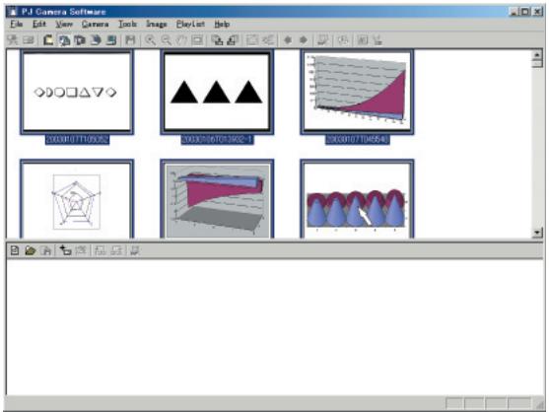Image resolution: width=549 pixels, height=412 pixels.
Task: Click the file name under the triangles thumbnail
Action: coord(217,140)
